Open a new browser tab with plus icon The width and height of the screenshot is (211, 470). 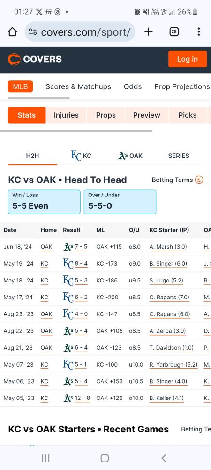click(x=149, y=32)
